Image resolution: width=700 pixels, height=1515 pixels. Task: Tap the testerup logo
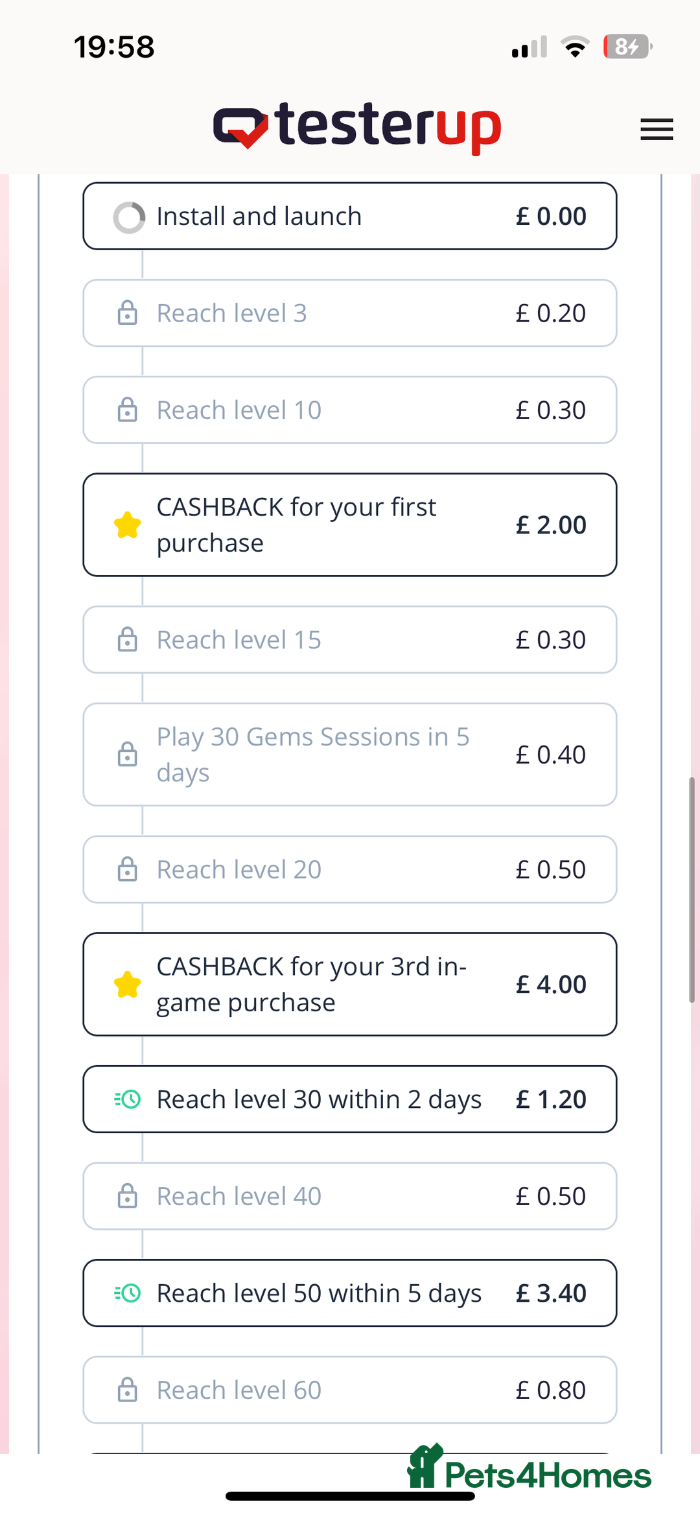[x=357, y=126]
